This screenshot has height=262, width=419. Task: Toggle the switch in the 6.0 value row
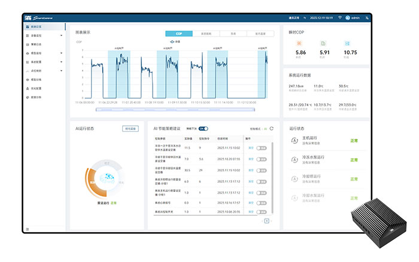click(262, 182)
